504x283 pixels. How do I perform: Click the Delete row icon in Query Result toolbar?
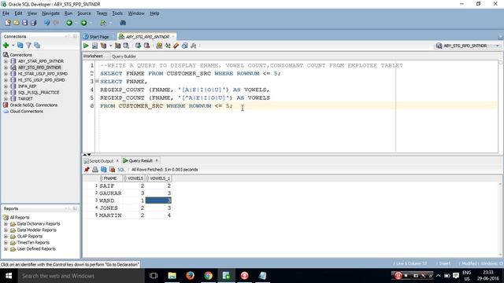[112, 170]
